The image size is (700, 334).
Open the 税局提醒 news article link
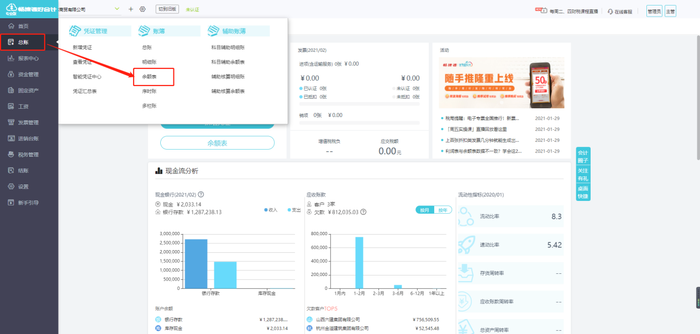(480, 118)
